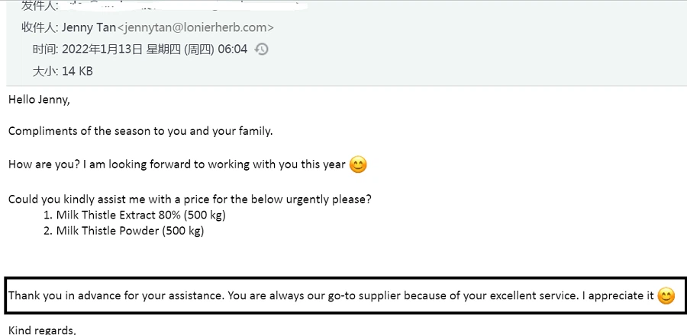Click the "Kind regards," closing line
This screenshot has width=687, height=335.
point(42,330)
